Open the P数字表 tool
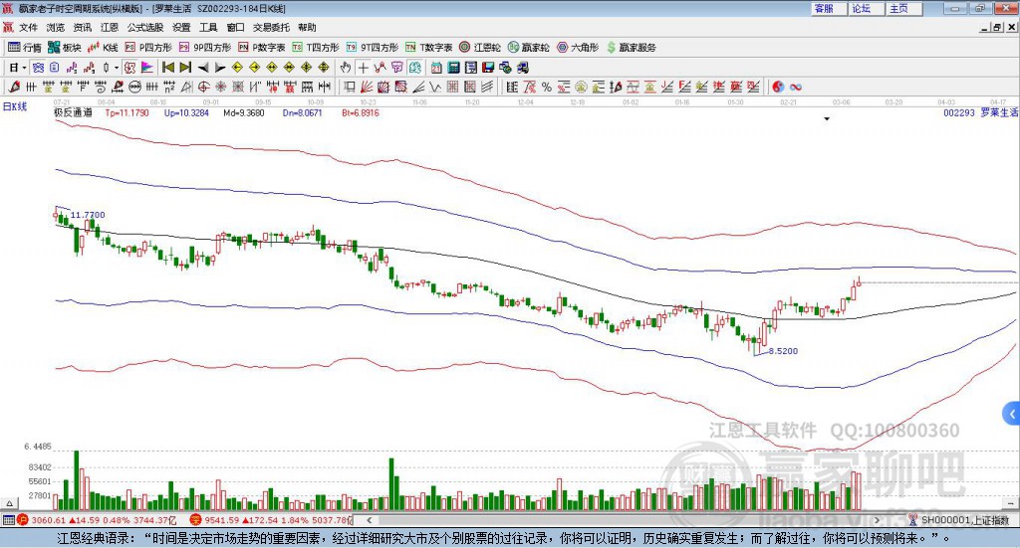 point(262,48)
